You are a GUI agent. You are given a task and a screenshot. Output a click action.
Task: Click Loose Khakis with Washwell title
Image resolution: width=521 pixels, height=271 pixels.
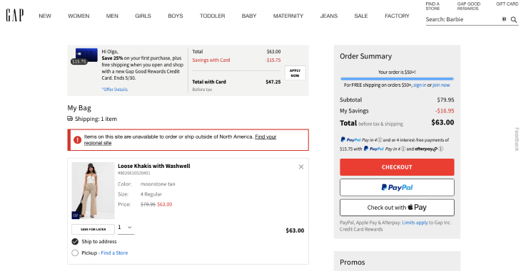click(154, 166)
